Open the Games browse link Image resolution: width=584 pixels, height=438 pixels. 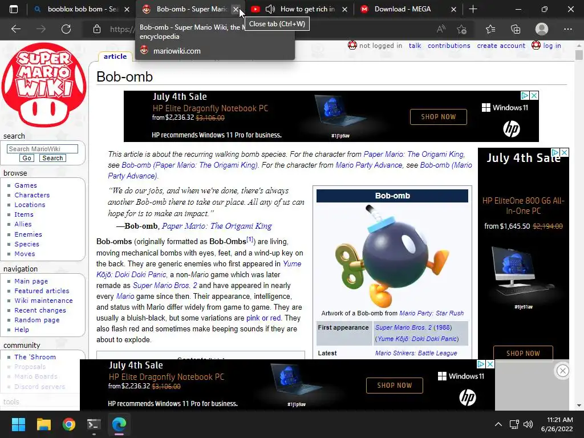(26, 185)
